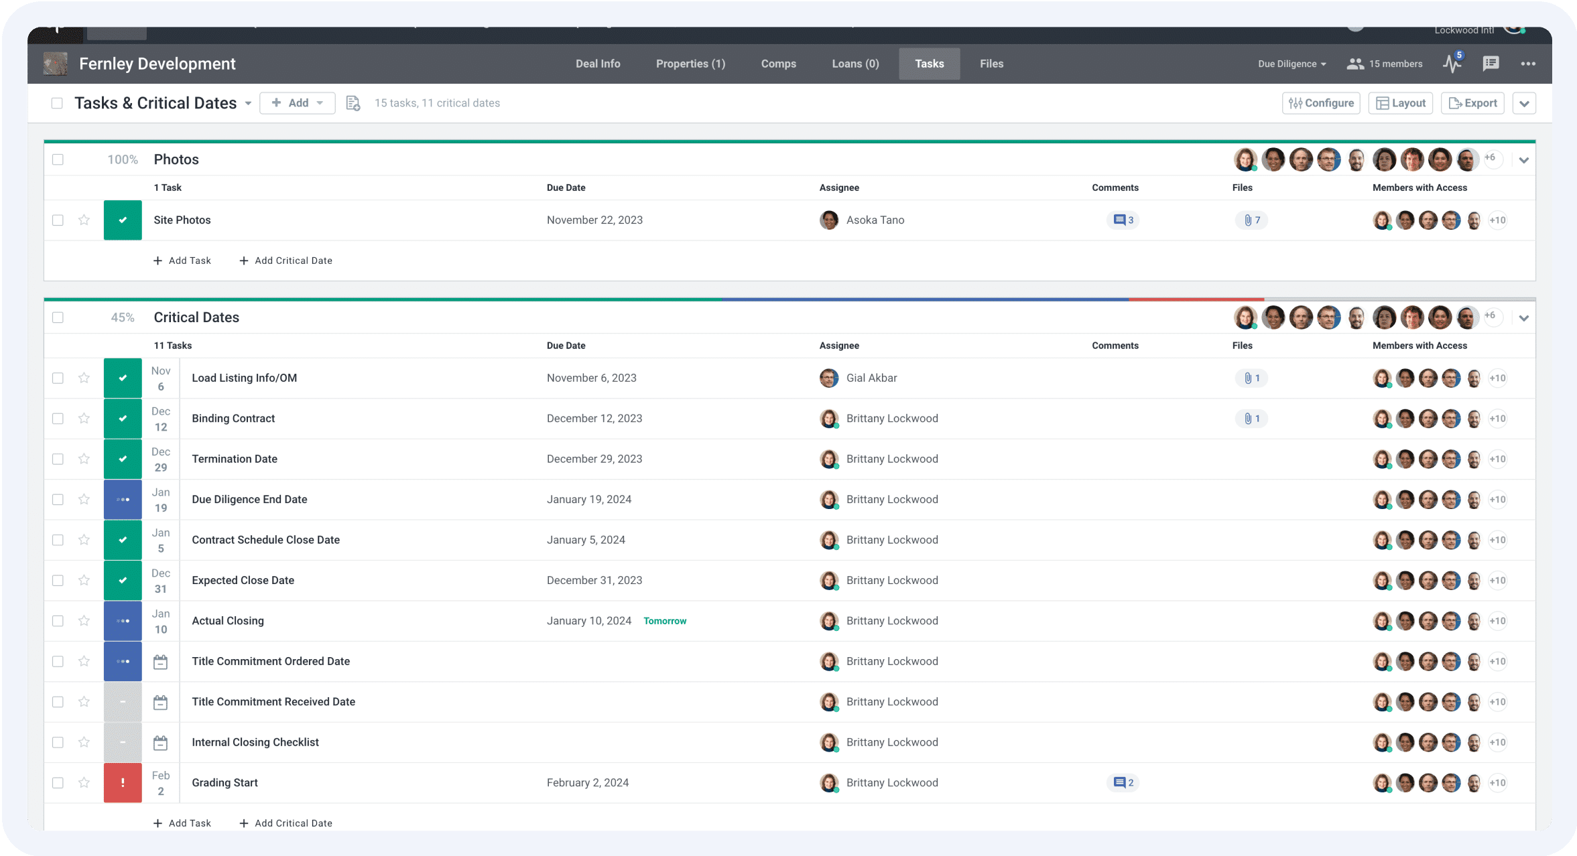This screenshot has width=1577, height=856.
Task: Click Add Critical Date under Photos
Action: 286,261
